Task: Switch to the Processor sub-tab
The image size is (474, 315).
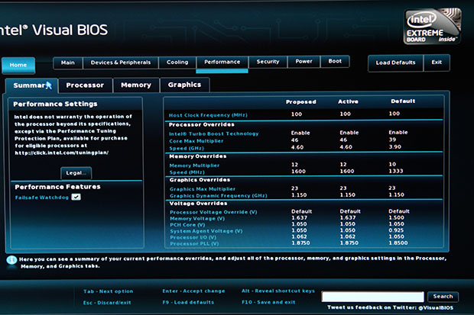Action: coord(86,85)
